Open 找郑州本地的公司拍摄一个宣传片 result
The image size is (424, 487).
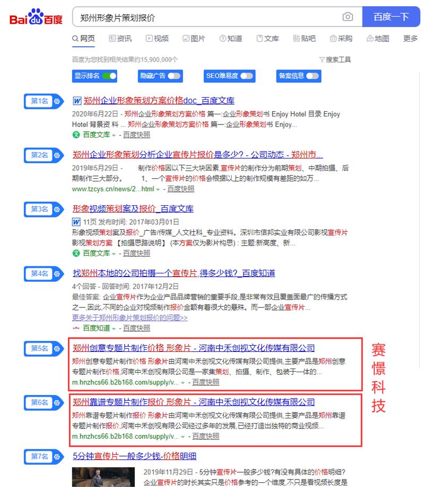coord(174,273)
